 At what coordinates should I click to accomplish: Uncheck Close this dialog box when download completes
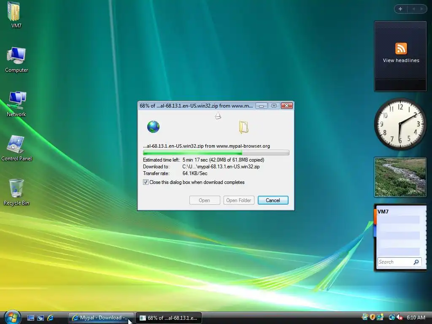pyautogui.click(x=146, y=182)
